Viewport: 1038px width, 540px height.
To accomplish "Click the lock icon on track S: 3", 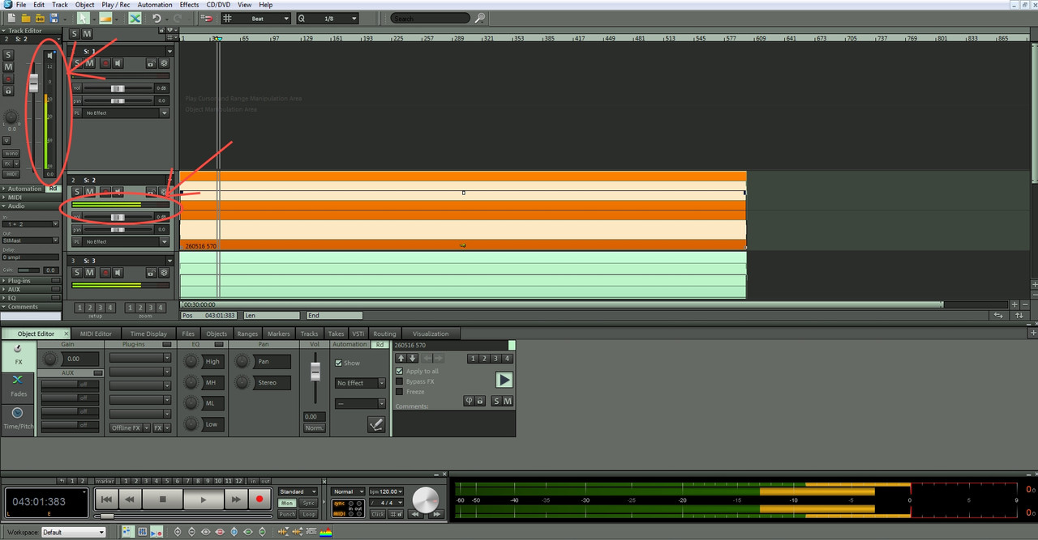I will tap(151, 273).
